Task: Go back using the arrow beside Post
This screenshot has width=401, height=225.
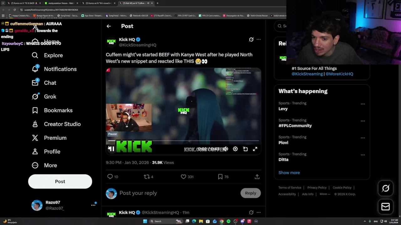Action: pos(109,26)
